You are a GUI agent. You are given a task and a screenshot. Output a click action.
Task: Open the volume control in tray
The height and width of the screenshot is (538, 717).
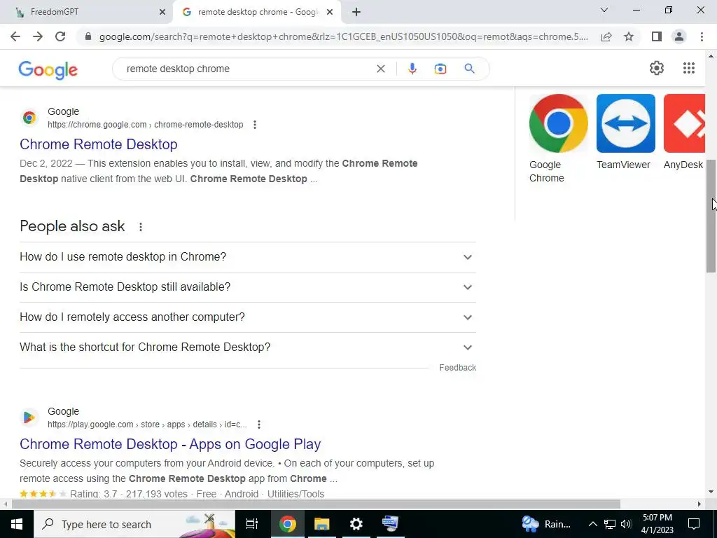click(x=626, y=524)
